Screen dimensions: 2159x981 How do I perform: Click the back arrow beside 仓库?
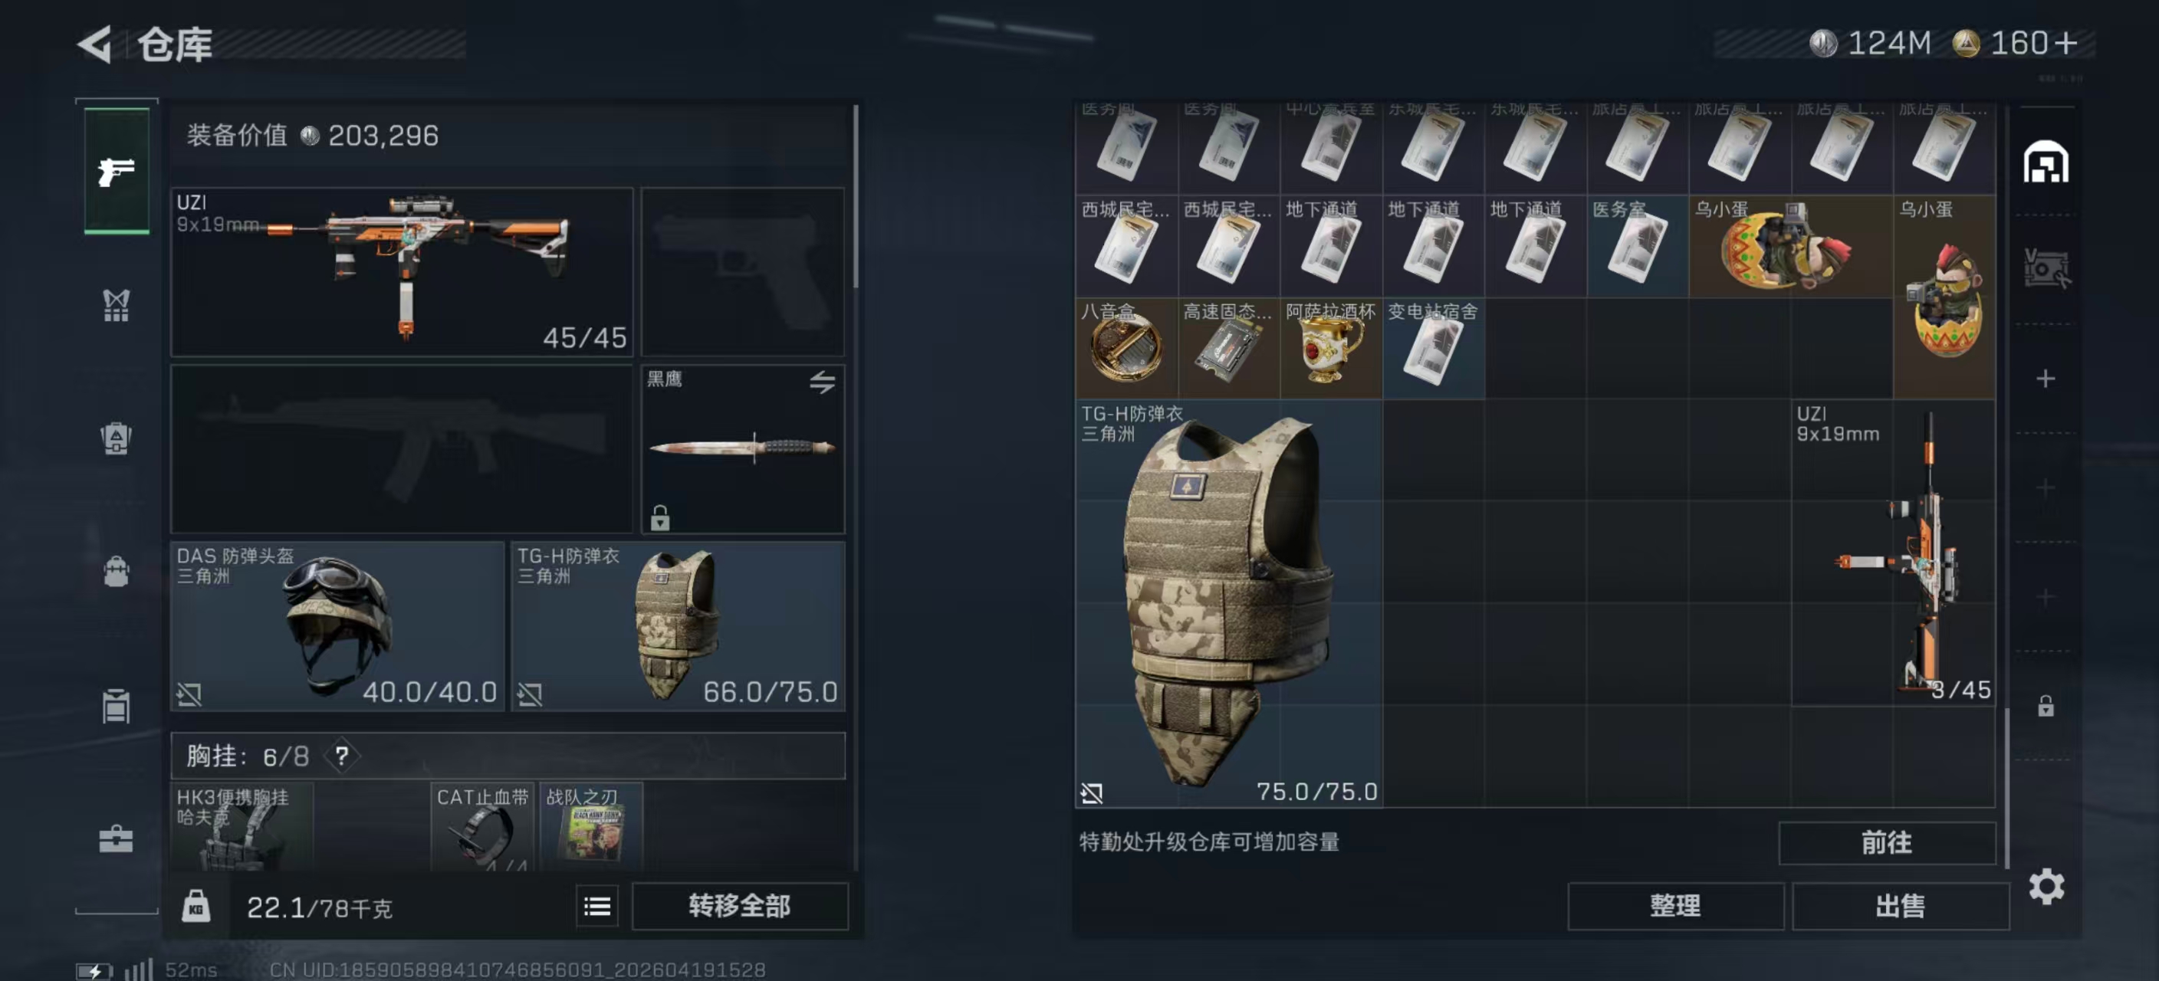point(95,44)
